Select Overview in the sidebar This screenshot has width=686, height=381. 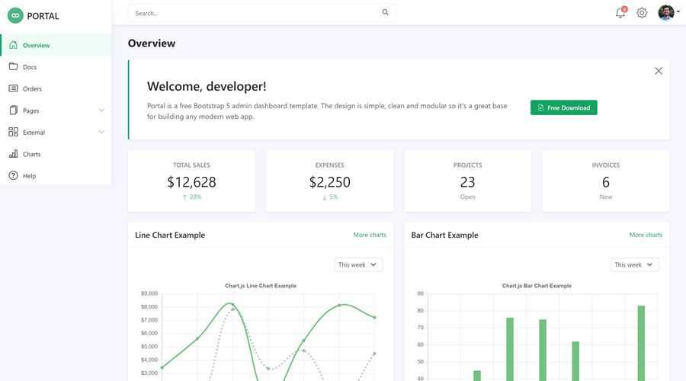click(36, 45)
